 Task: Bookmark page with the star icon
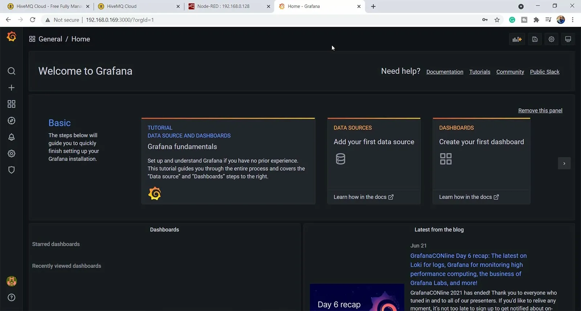497,20
